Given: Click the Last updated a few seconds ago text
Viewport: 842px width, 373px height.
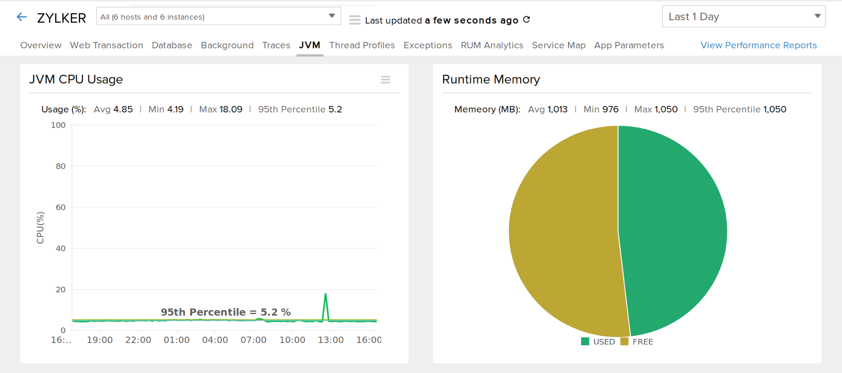Looking at the screenshot, I should [x=442, y=20].
